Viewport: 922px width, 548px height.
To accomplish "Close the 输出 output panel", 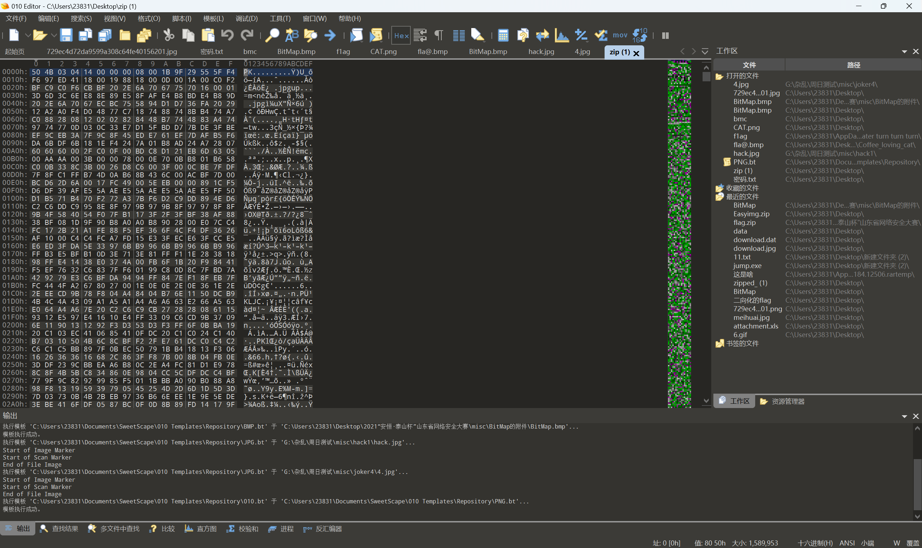I will [916, 416].
